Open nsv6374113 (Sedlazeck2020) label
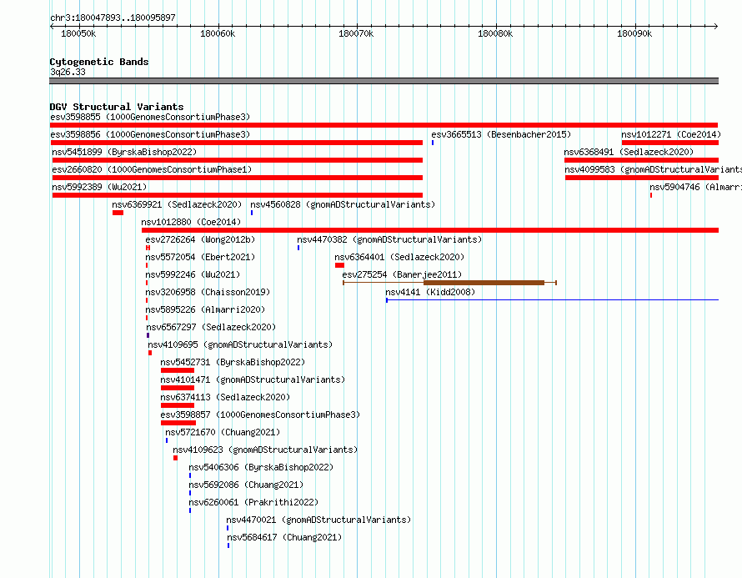The image size is (742, 578). (225, 397)
